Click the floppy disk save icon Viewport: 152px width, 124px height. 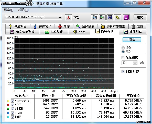pos(110,17)
